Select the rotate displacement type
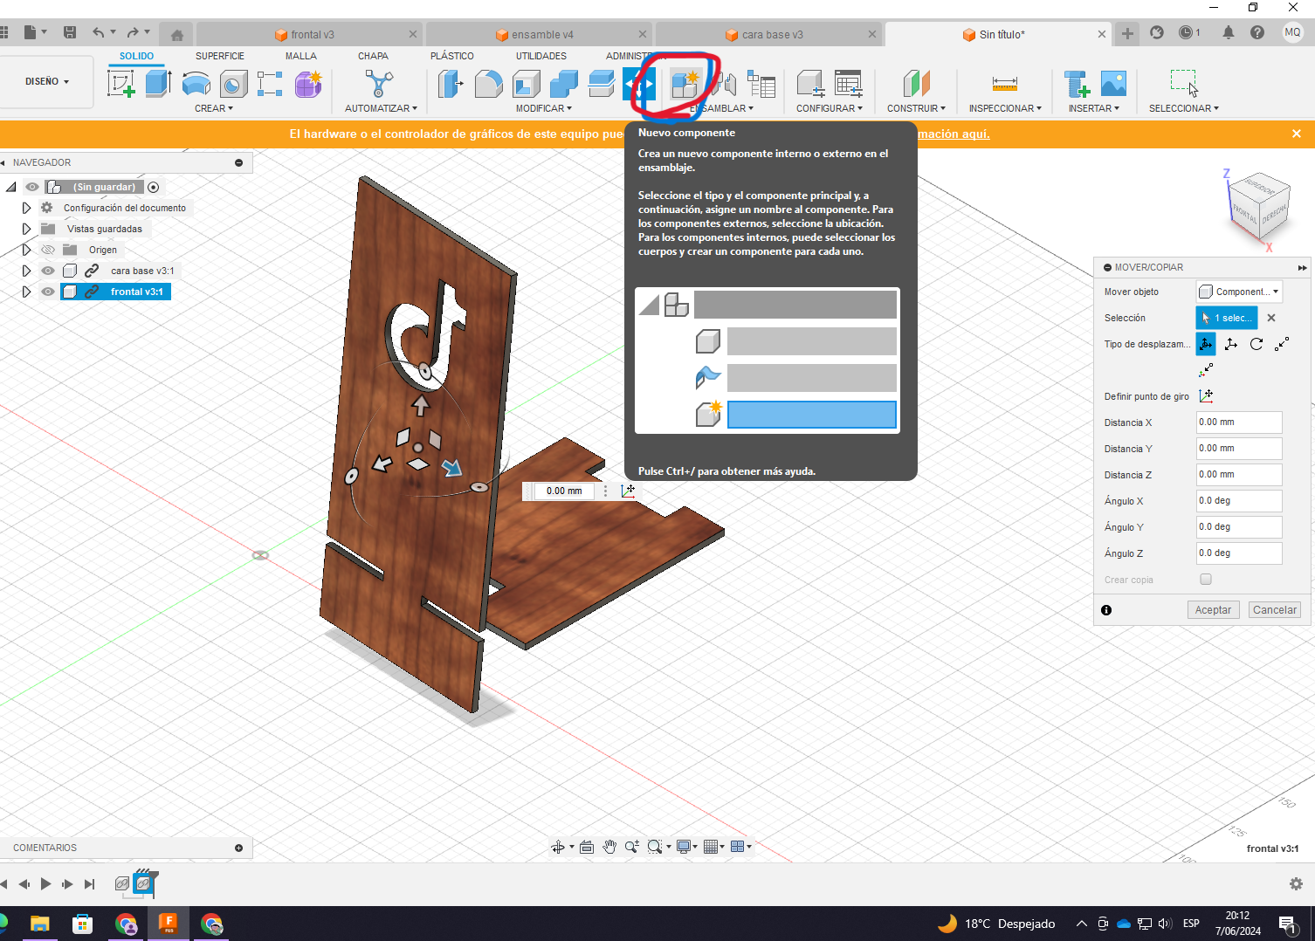This screenshot has width=1315, height=941. click(x=1256, y=344)
